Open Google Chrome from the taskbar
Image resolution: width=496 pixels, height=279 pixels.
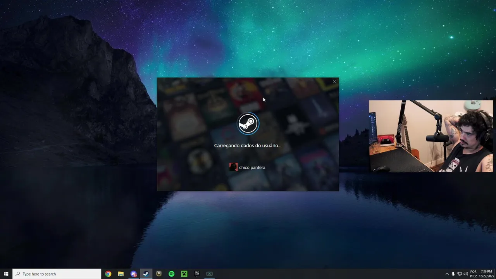108,274
